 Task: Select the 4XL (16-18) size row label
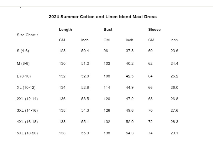27,122
